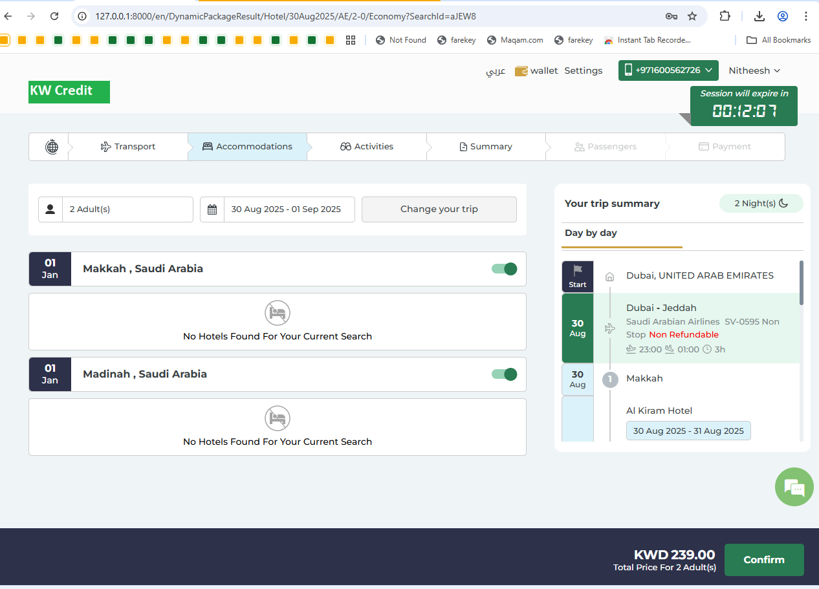Open the Nitheesh user menu
The image size is (819, 589).
[754, 70]
